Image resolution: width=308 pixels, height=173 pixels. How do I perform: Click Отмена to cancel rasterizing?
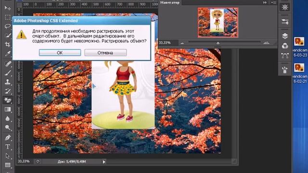click(105, 52)
